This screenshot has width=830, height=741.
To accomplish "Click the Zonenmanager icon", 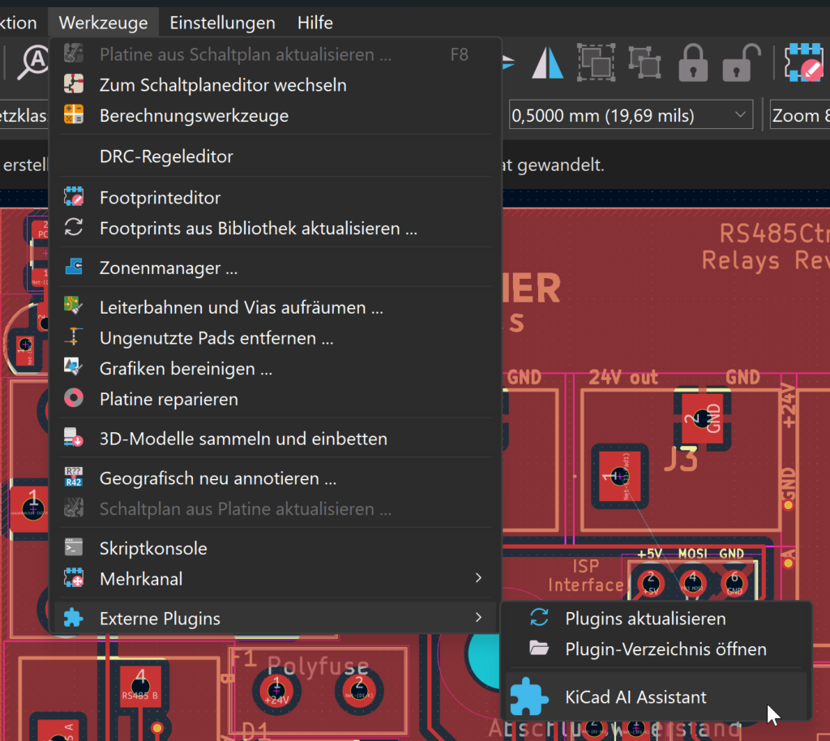I will (x=74, y=266).
